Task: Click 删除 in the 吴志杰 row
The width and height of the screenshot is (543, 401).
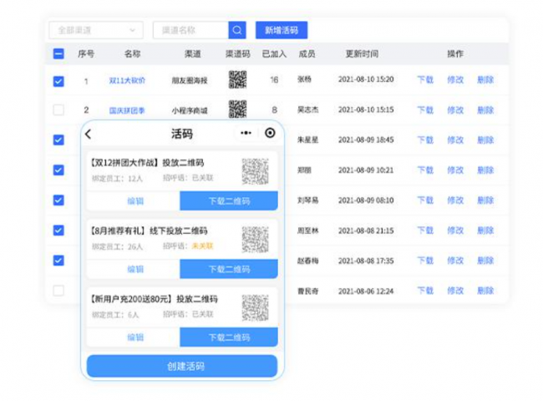Action: click(485, 110)
